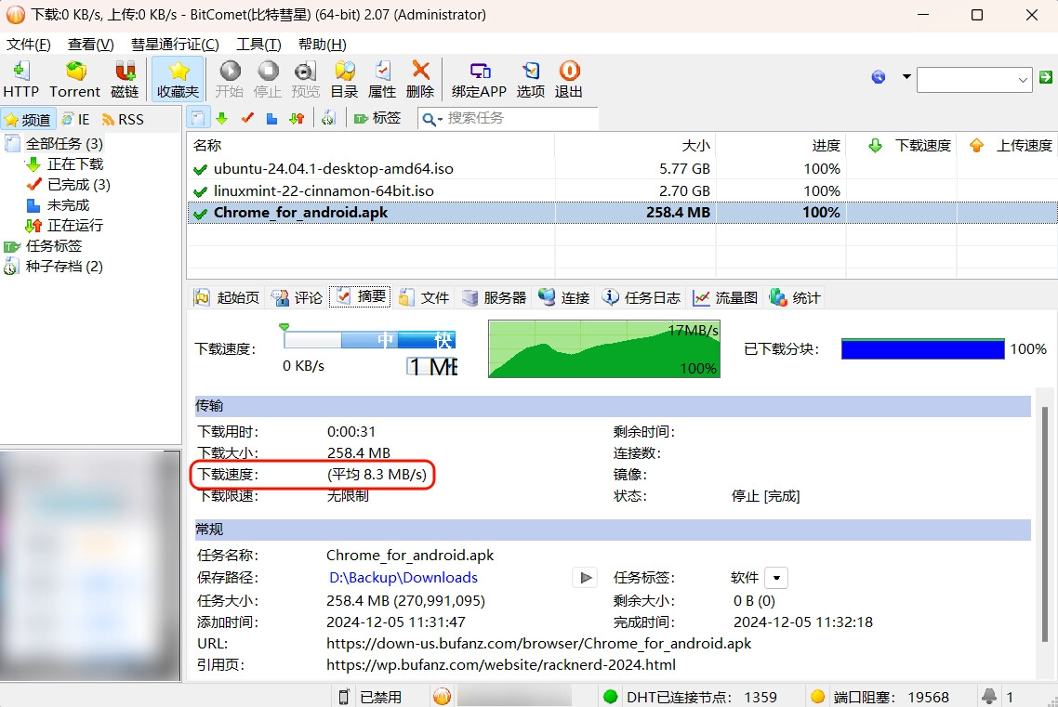Select 已完成 (3) in sidebar
Viewport: 1058px width, 707px height.
[78, 185]
